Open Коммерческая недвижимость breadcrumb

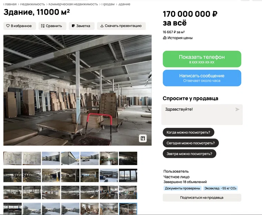pos(73,4)
